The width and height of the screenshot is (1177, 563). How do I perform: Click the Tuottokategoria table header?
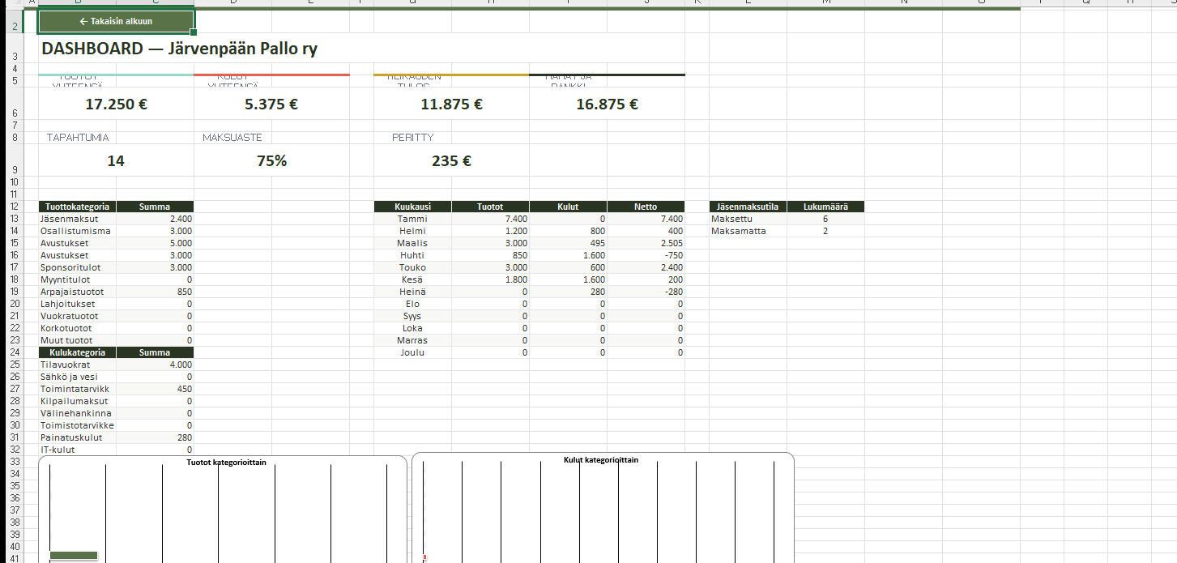click(x=77, y=207)
